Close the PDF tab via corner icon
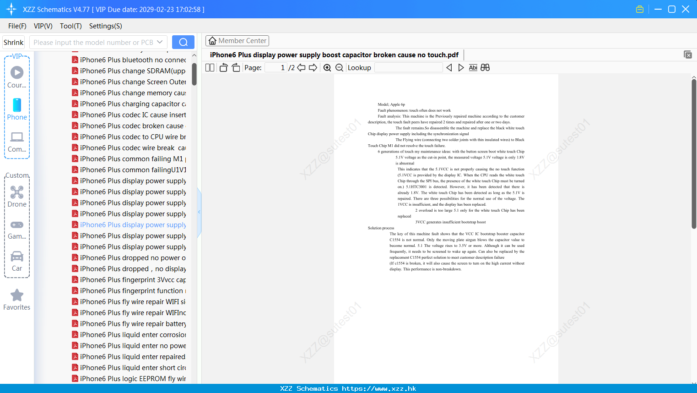Image resolution: width=697 pixels, height=393 pixels. coord(688,55)
